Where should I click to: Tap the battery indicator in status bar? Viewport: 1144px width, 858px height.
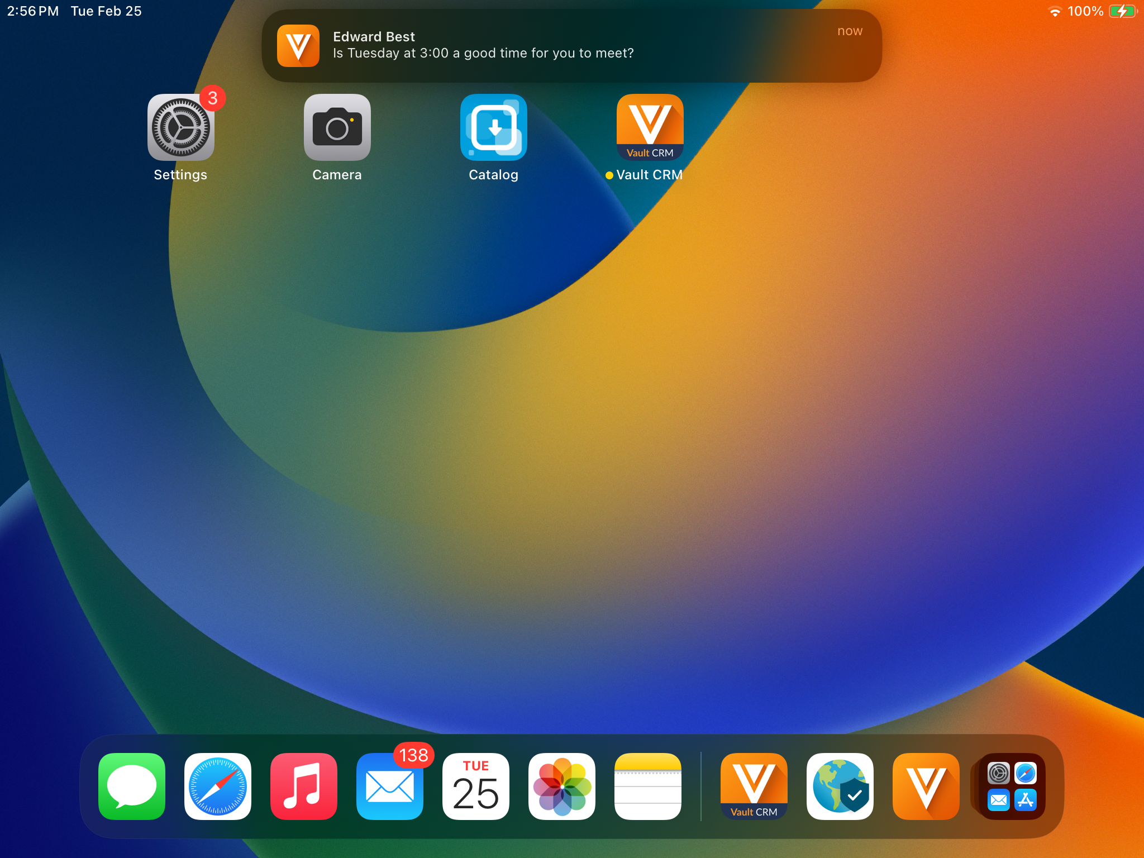coord(1123,11)
